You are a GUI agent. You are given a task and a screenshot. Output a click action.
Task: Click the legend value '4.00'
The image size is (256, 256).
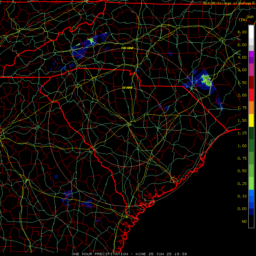242,57
